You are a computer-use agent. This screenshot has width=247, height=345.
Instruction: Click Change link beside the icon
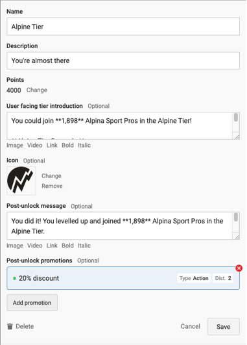[x=51, y=176]
